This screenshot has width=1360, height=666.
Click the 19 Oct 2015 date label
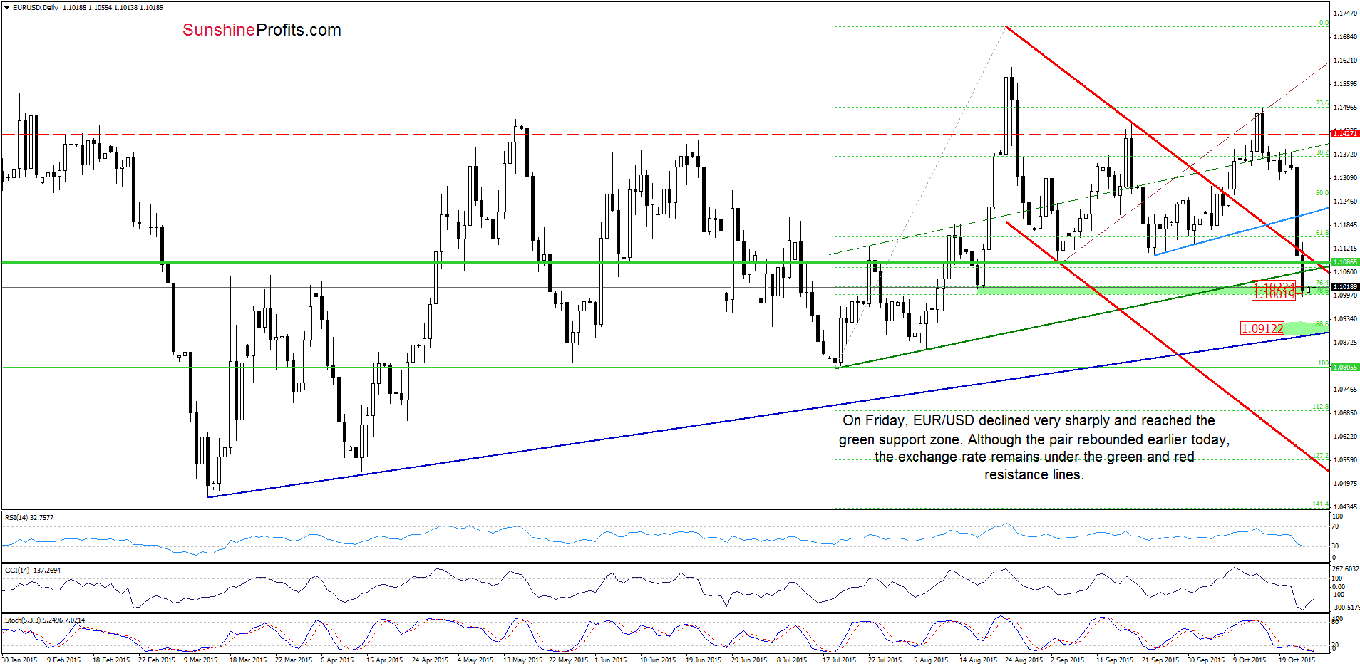click(x=1297, y=660)
